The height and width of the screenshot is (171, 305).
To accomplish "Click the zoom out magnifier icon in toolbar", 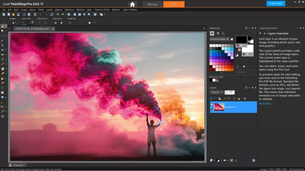I will tap(84, 14).
